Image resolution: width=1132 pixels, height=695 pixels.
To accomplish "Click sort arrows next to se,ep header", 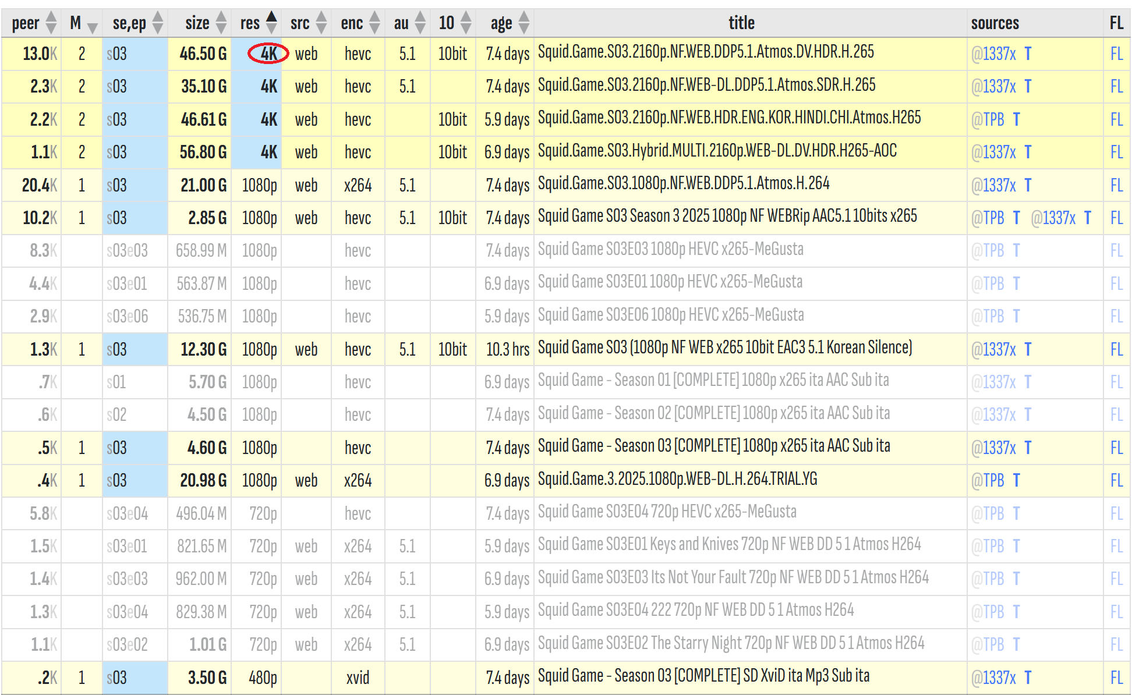I will point(158,23).
